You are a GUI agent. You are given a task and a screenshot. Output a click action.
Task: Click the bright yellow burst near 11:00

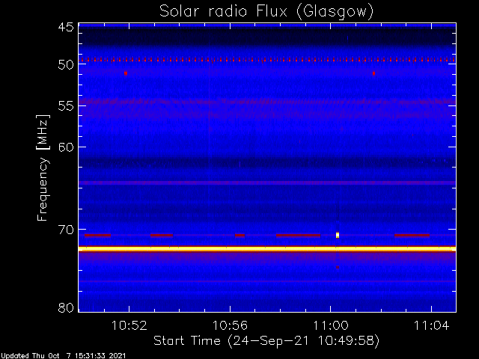point(338,235)
